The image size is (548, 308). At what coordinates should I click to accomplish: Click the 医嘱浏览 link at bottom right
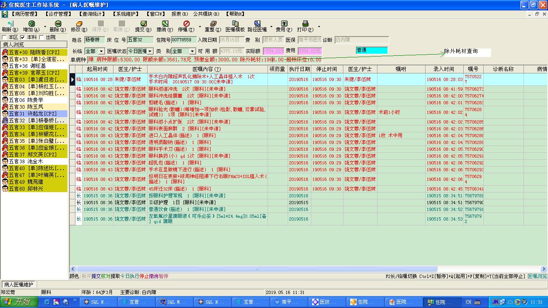click(x=537, y=276)
